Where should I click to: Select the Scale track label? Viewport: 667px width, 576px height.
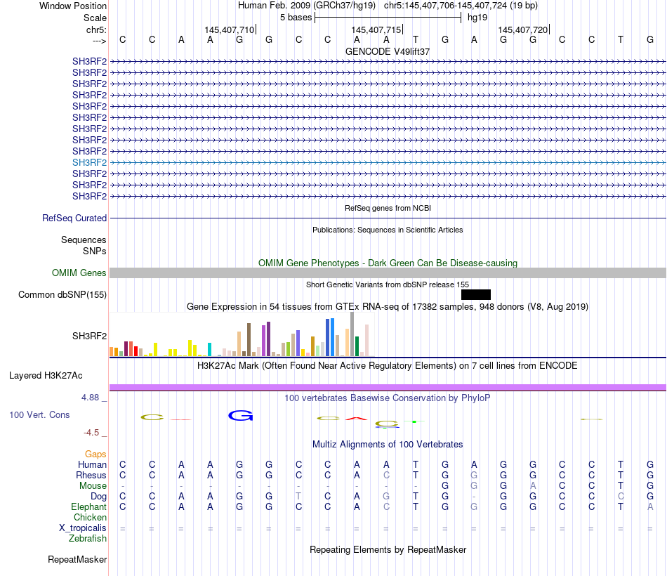point(95,18)
